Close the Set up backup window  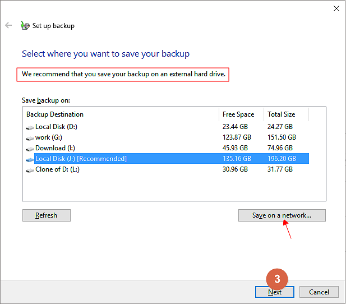click(336, 8)
